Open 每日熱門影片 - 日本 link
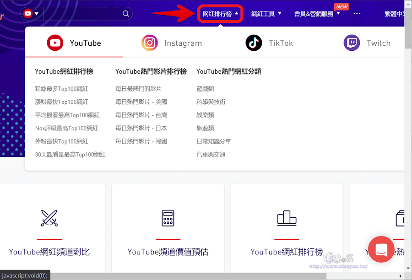 pos(141,128)
